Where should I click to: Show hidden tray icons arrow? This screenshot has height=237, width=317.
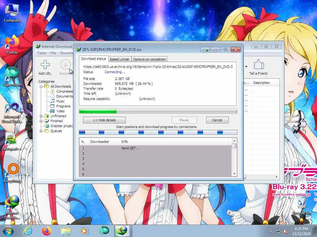pyautogui.click(x=271, y=231)
